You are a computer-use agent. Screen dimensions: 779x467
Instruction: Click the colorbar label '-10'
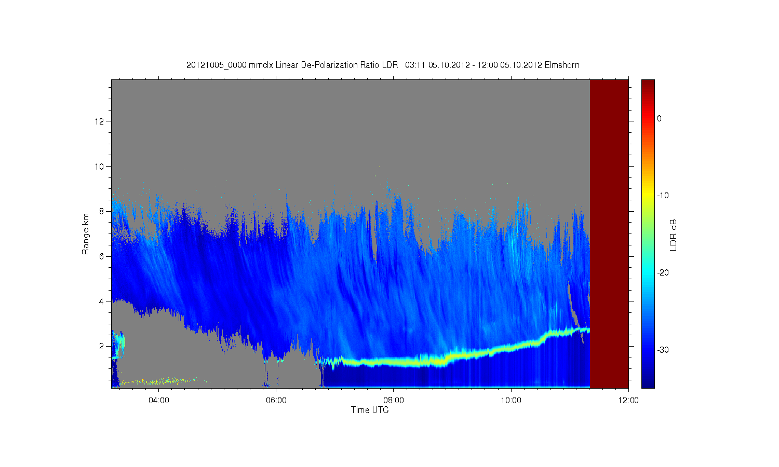(x=663, y=195)
